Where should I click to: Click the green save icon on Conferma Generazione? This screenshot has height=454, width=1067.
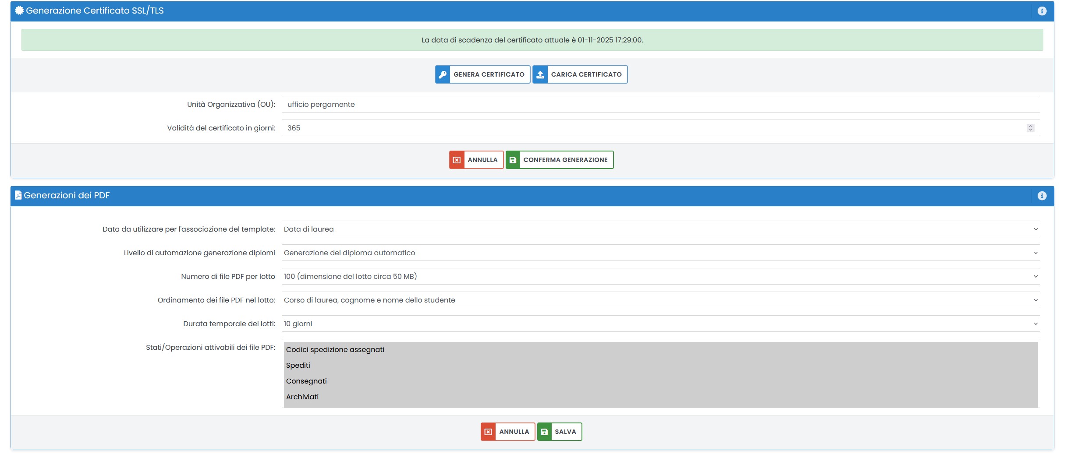513,160
